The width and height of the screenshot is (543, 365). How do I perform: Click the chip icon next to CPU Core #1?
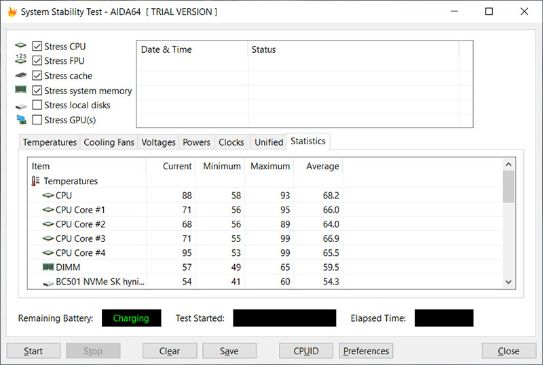48,210
